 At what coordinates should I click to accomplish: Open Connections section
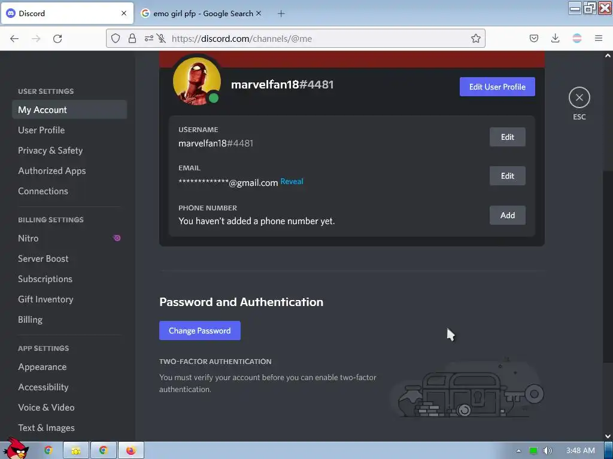[x=69, y=191]
